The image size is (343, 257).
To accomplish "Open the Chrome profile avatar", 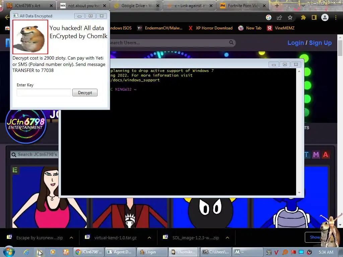I will click(325, 17).
